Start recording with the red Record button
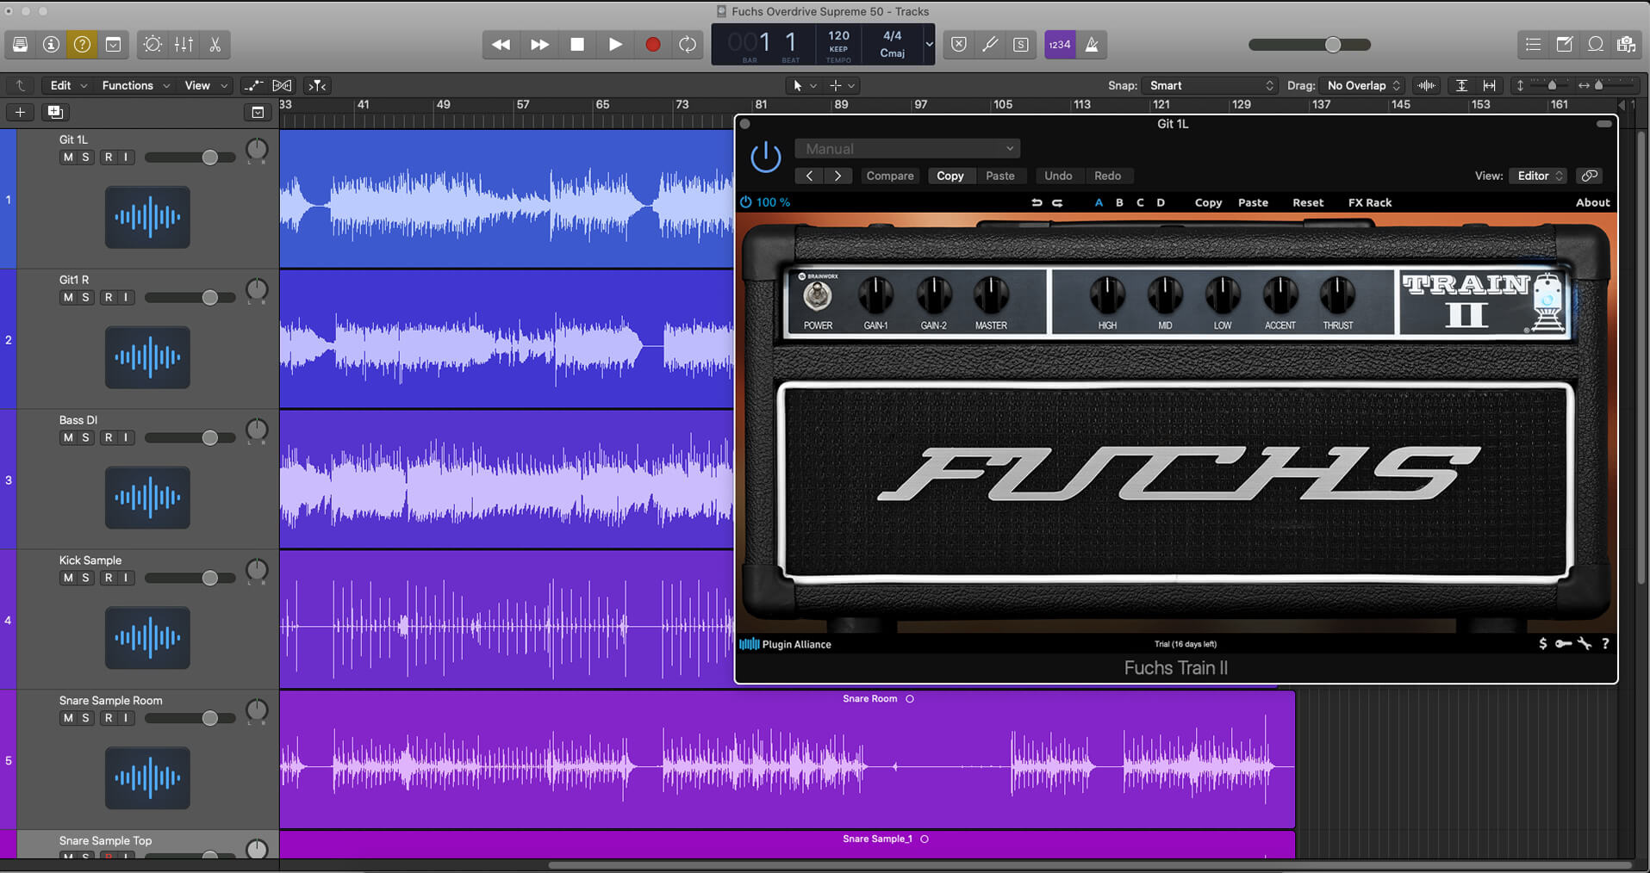The height and width of the screenshot is (873, 1650). pyautogui.click(x=653, y=45)
